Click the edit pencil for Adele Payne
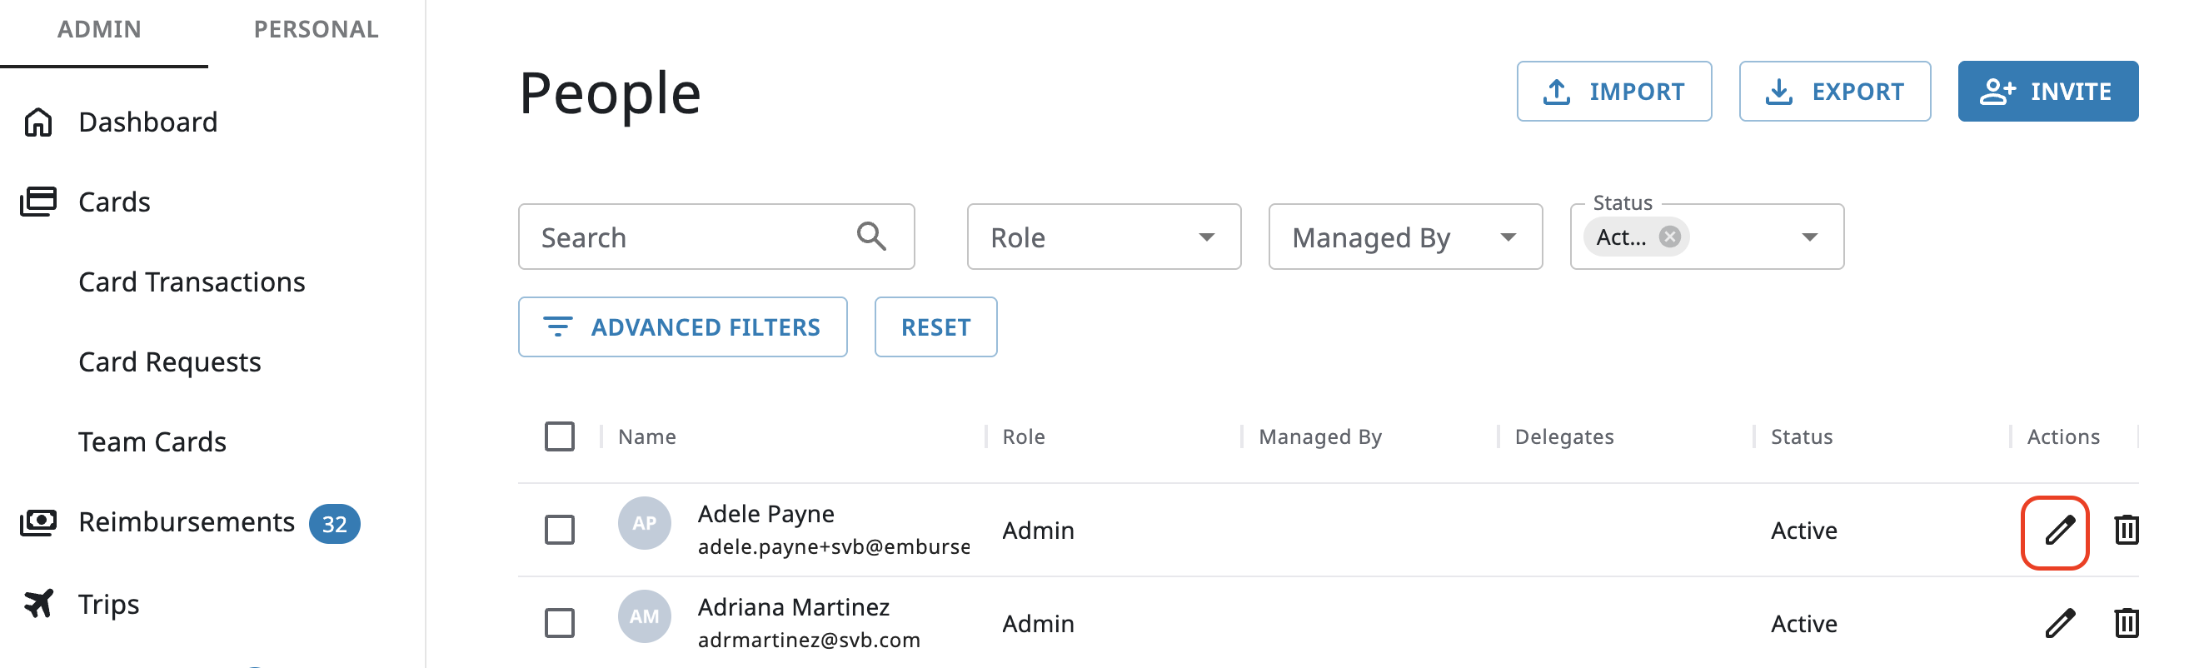 pos(2058,531)
